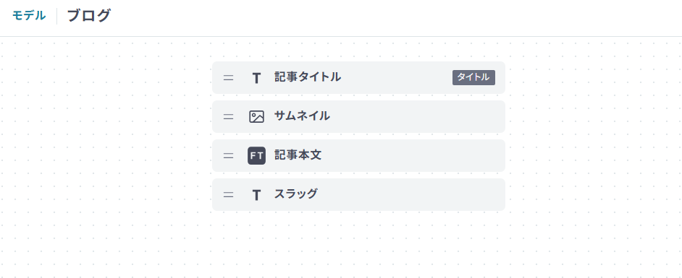The height and width of the screenshot is (278, 682).
Task: Click the FT rich text icon of 記事本文
Action: tap(256, 156)
